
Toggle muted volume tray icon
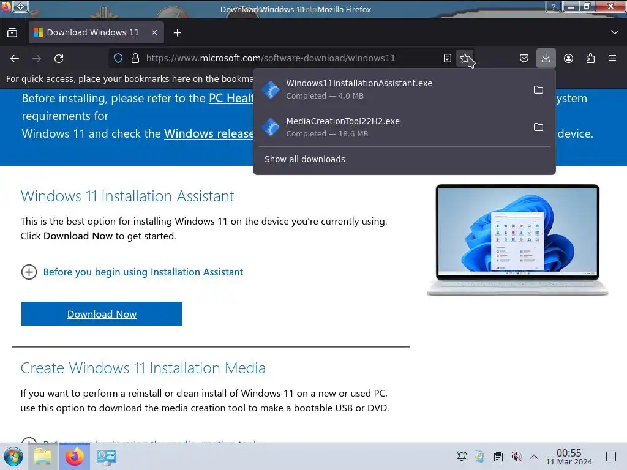516,457
